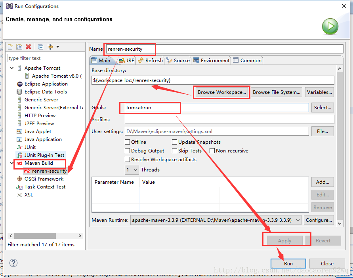Image resolution: width=353 pixels, height=278 pixels.
Task: Click the help question mark icon
Action: (13, 263)
